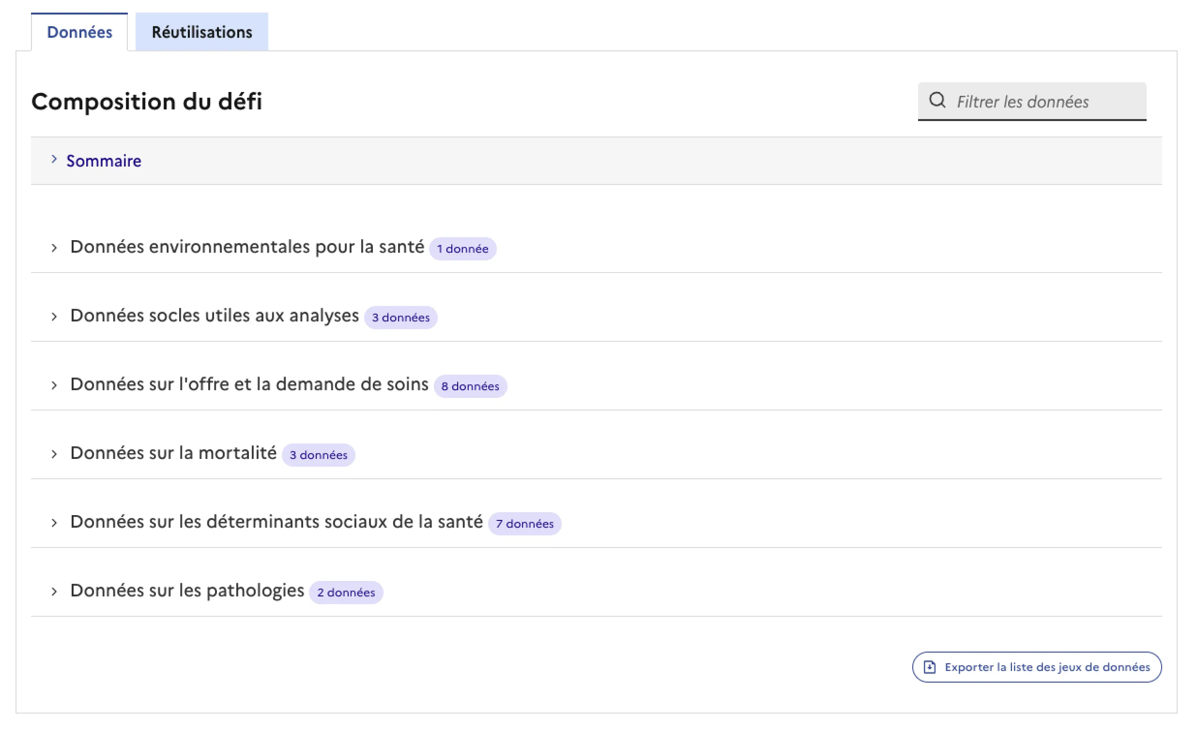The image size is (1197, 731).
Task: Click the 8 données badge
Action: click(x=470, y=386)
